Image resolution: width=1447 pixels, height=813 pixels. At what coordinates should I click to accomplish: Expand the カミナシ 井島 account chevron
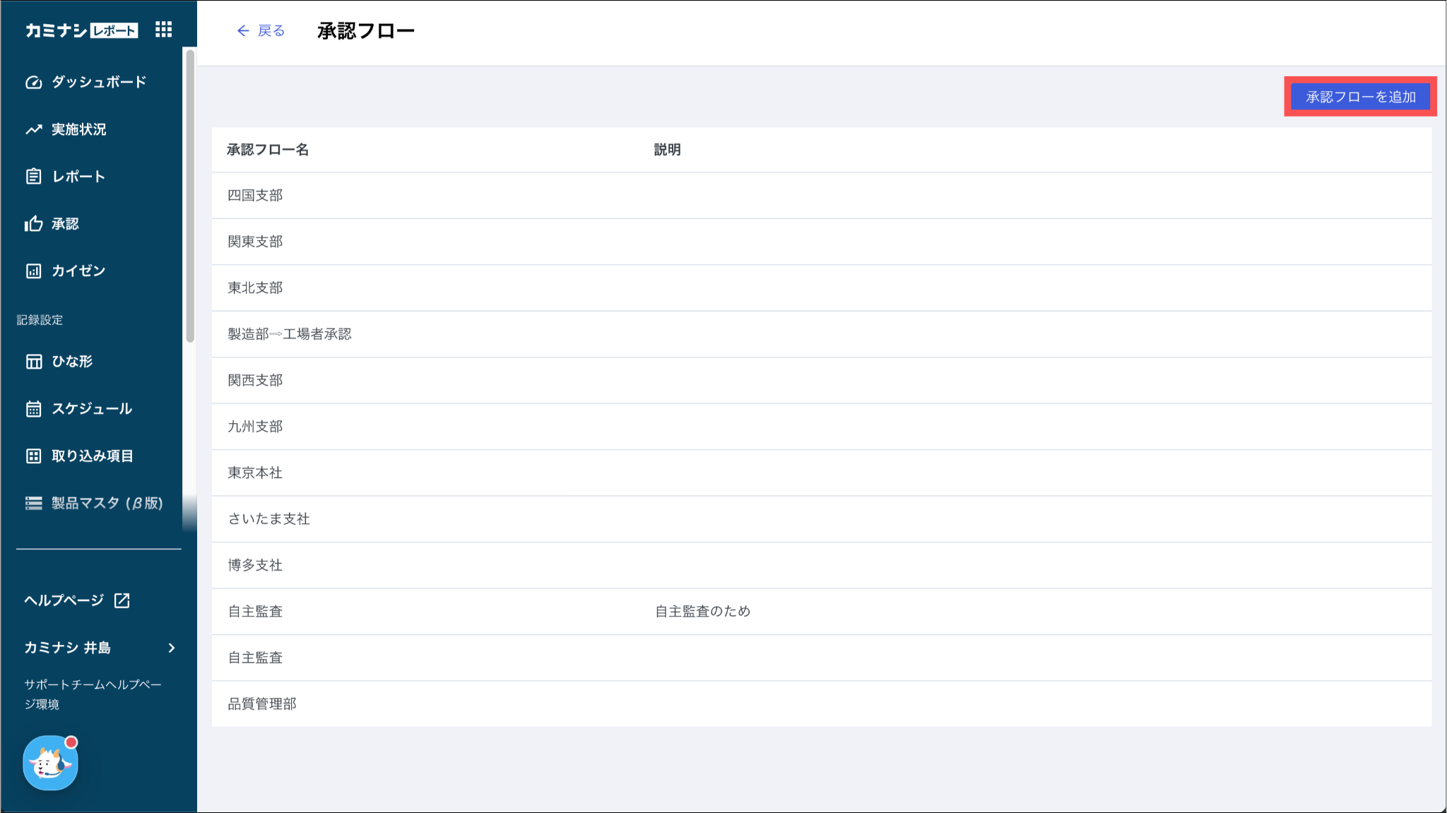pyautogui.click(x=172, y=648)
